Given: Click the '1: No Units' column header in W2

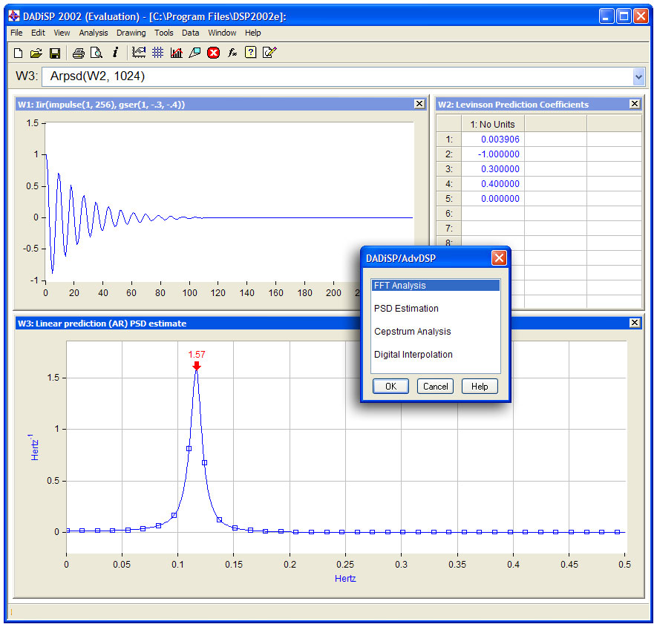Looking at the screenshot, I should [493, 124].
